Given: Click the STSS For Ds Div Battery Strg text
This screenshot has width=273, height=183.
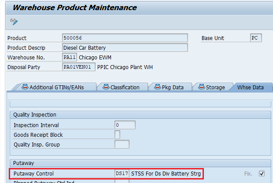Looking at the screenshot, I should (166, 174).
